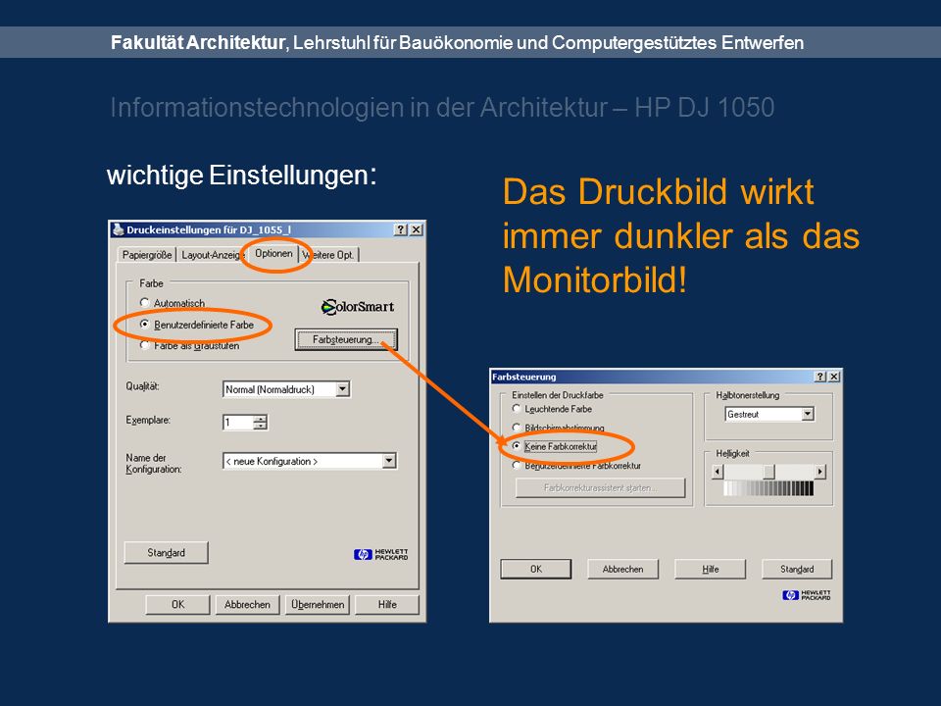This screenshot has width=941, height=706.
Task: Click the 'wichtige Einstellungen:' heading
Action: [x=241, y=176]
